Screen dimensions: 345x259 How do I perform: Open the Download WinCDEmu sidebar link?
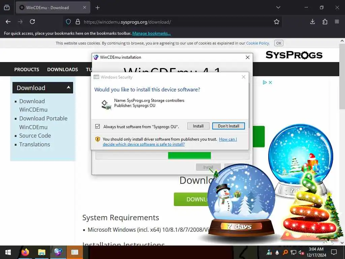click(x=33, y=105)
